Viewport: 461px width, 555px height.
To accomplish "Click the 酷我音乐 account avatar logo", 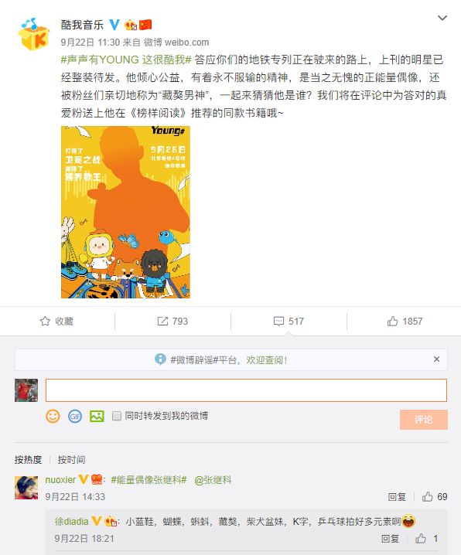I will pos(33,34).
